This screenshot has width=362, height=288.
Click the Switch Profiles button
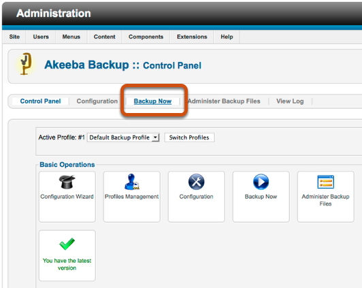click(189, 138)
